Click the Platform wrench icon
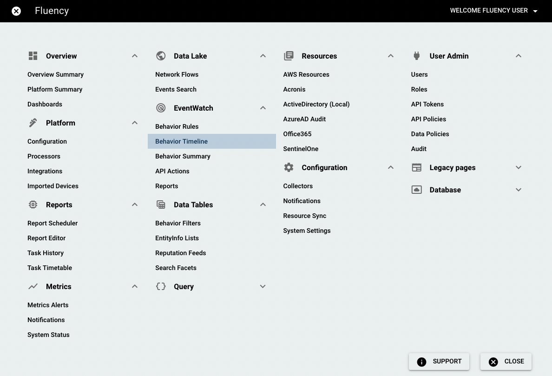 point(33,123)
